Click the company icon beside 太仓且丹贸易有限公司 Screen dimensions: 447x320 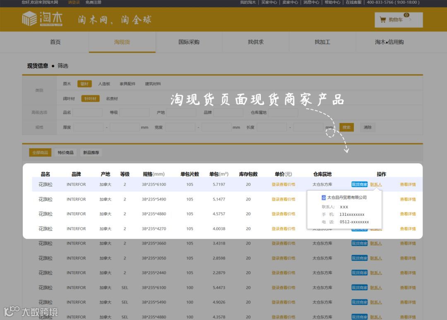324,197
